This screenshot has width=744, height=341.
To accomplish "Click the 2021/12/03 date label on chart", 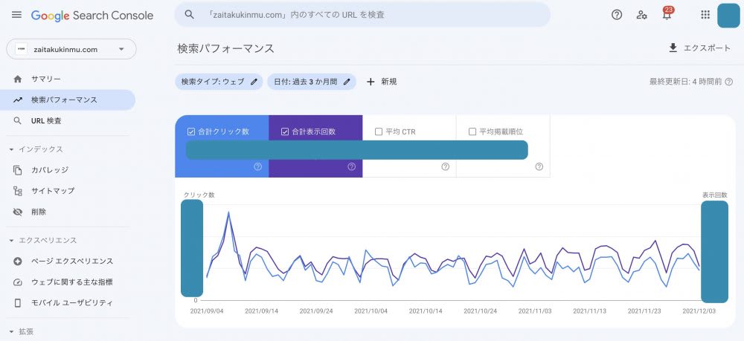I will point(699,311).
